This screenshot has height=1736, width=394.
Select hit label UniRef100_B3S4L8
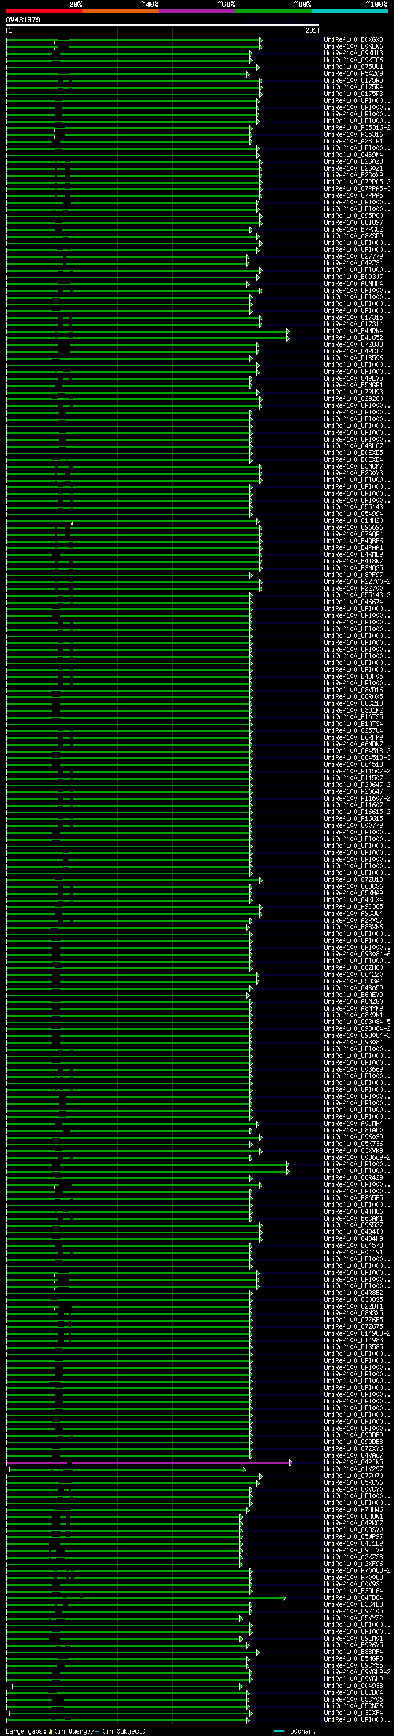353,1605
